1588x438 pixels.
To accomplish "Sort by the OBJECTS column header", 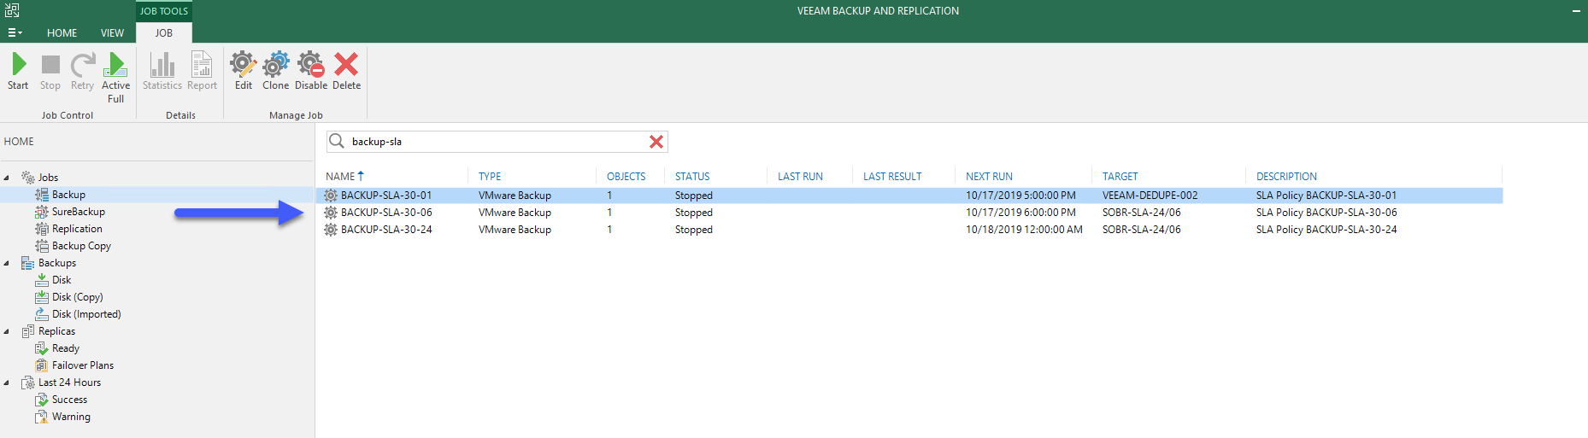I will (626, 177).
